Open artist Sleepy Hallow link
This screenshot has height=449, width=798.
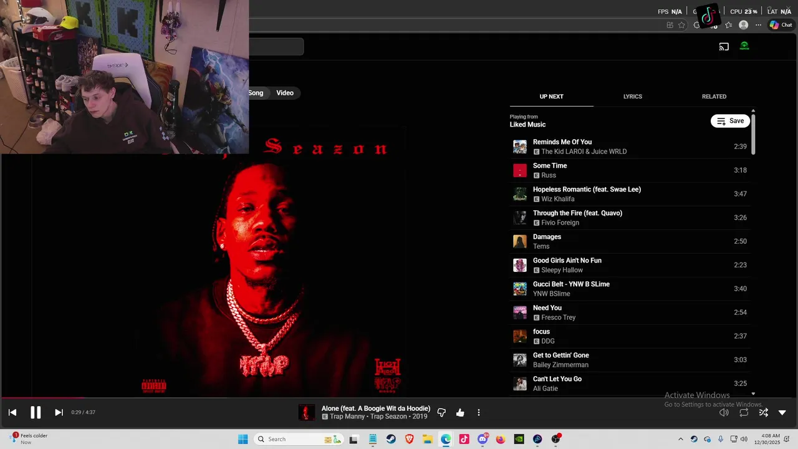(562, 270)
